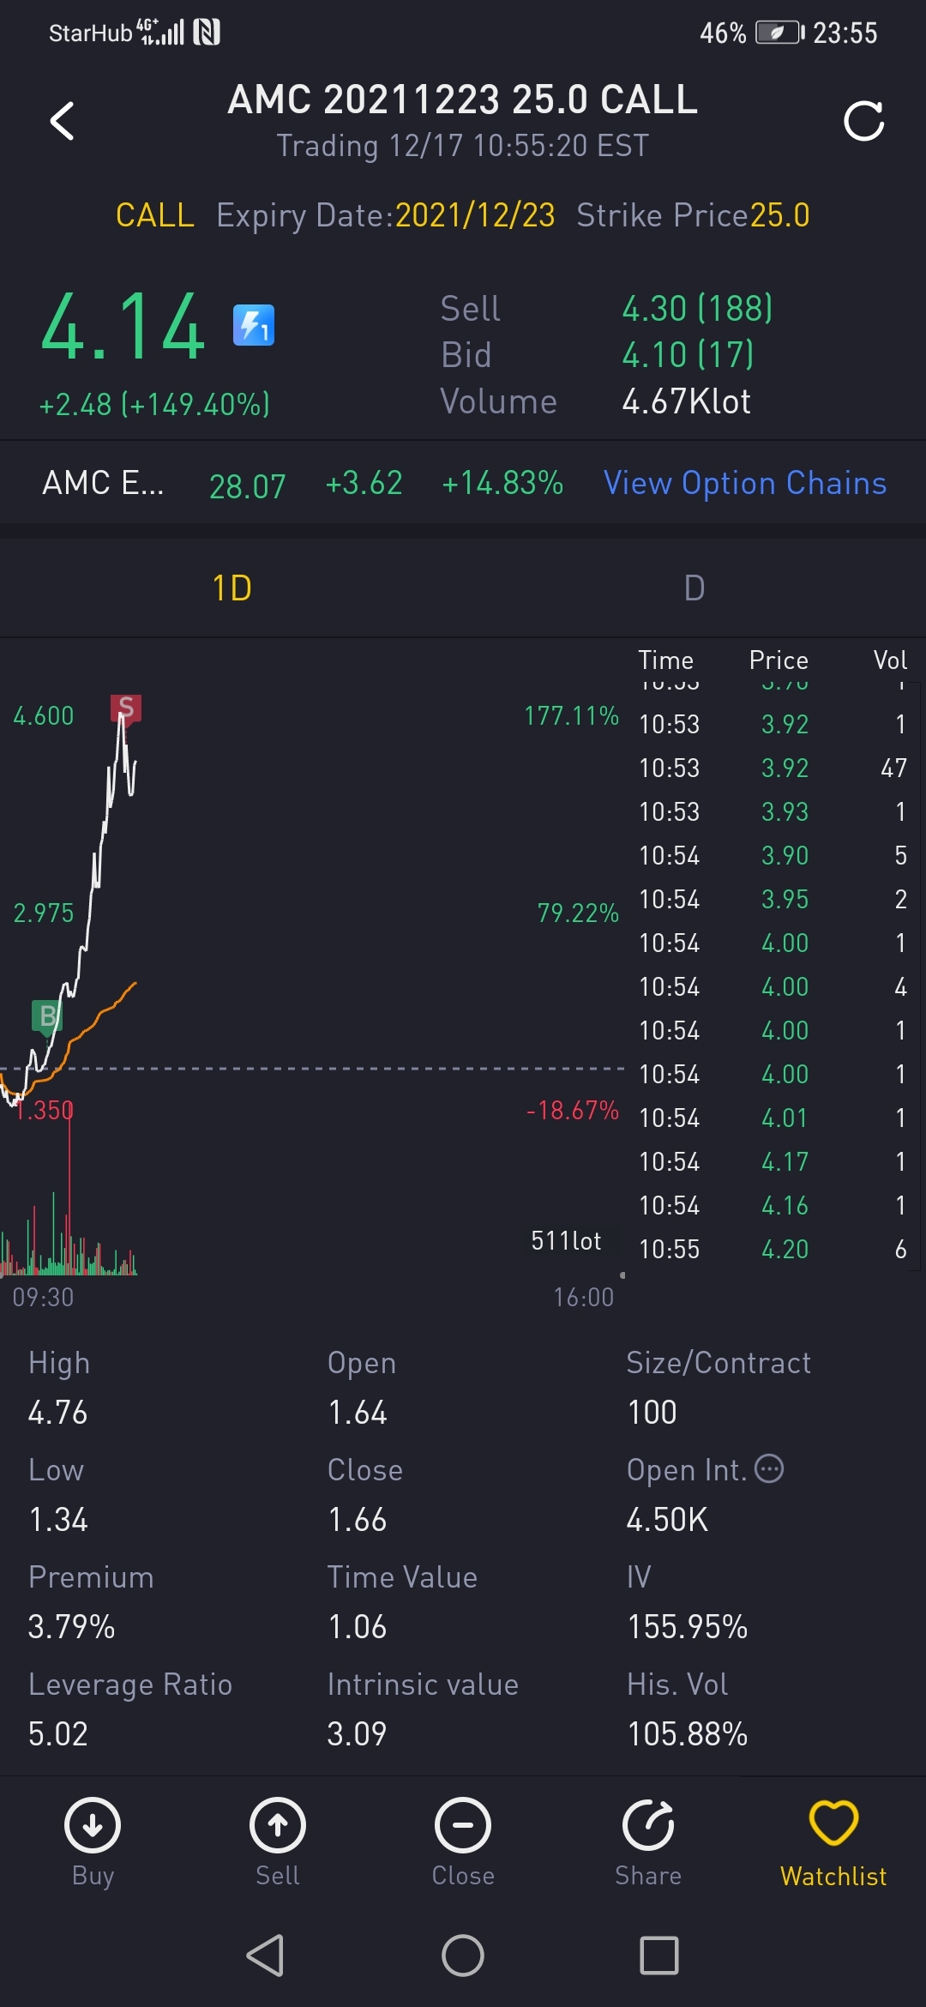Tap Sell price 4.30 (188)
This screenshot has width=926, height=2007.
pos(697,309)
